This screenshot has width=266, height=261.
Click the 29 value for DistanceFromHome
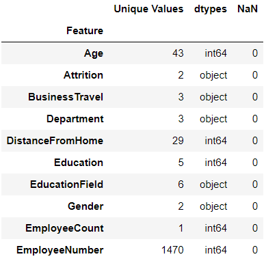click(x=178, y=141)
